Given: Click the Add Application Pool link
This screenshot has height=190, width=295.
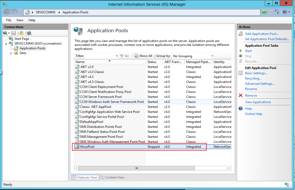Looking at the screenshot, I should pos(262,34).
